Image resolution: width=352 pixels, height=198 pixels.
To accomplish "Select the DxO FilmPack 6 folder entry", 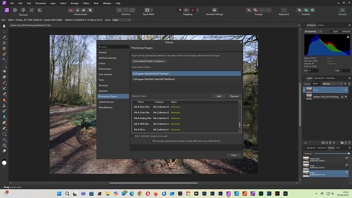I will tap(186, 79).
